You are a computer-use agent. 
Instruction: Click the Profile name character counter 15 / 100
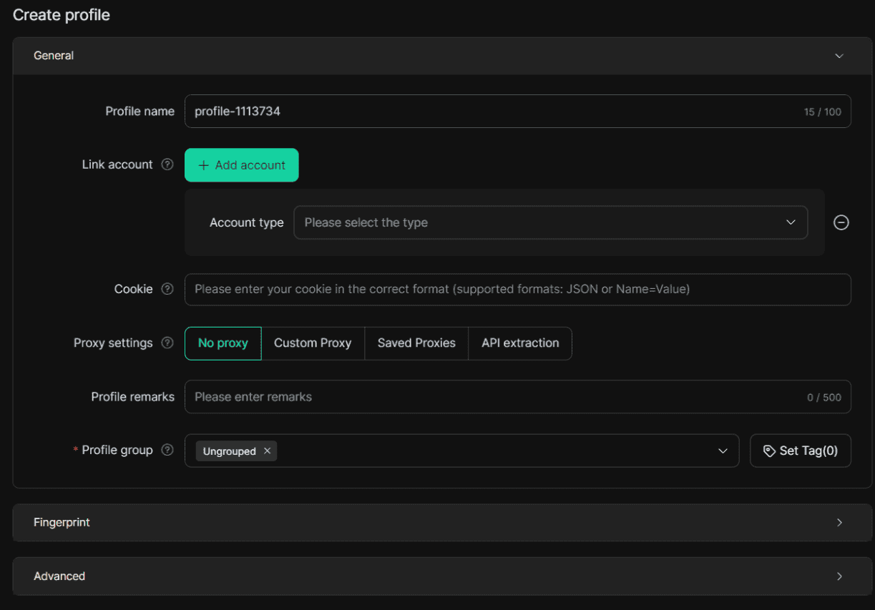coord(823,112)
